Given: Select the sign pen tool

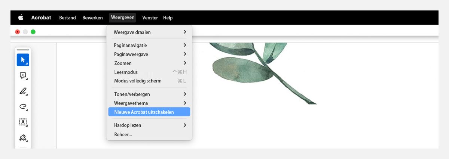Looking at the screenshot, I should (23, 138).
